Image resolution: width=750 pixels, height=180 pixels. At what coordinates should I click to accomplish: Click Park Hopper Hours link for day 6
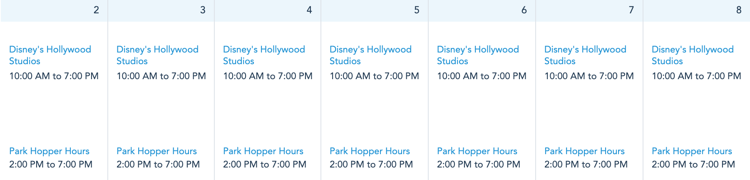[477, 151]
